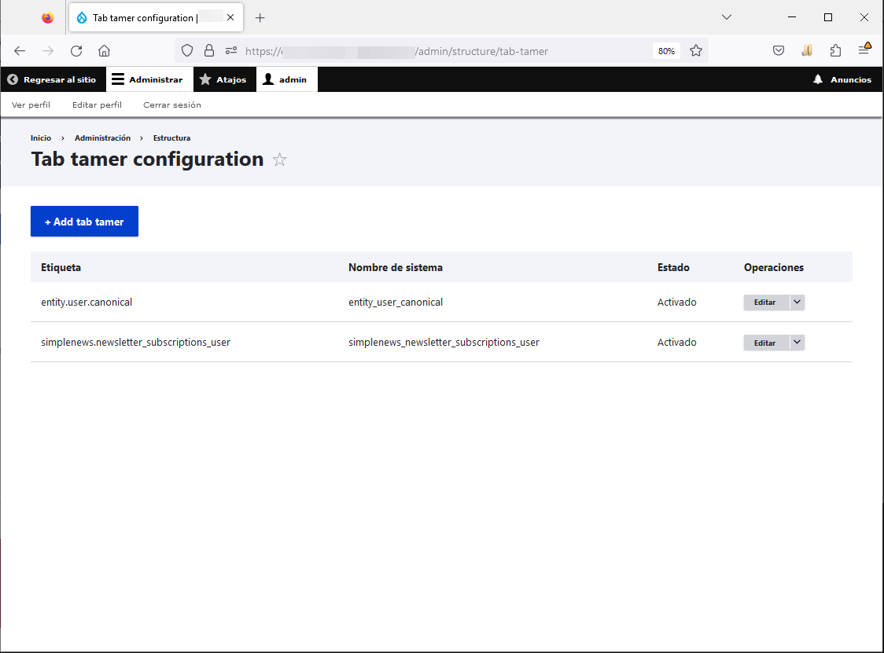Expand operations dropdown for simplenews row
This screenshot has width=884, height=653.
tap(797, 343)
